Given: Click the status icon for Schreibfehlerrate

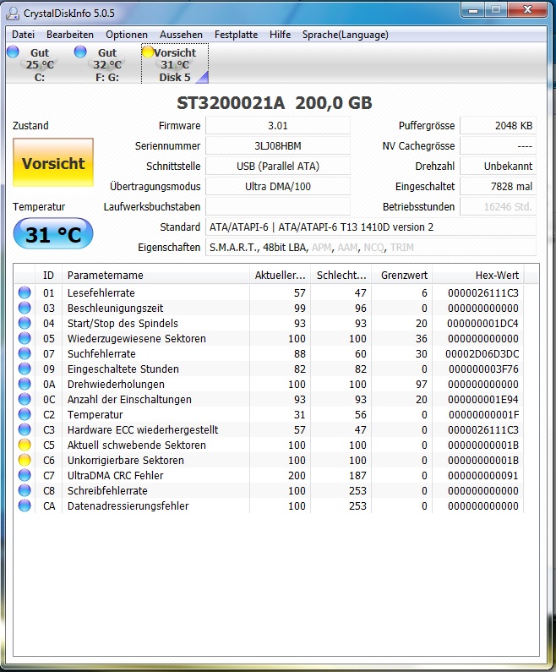Looking at the screenshot, I should 25,490.
